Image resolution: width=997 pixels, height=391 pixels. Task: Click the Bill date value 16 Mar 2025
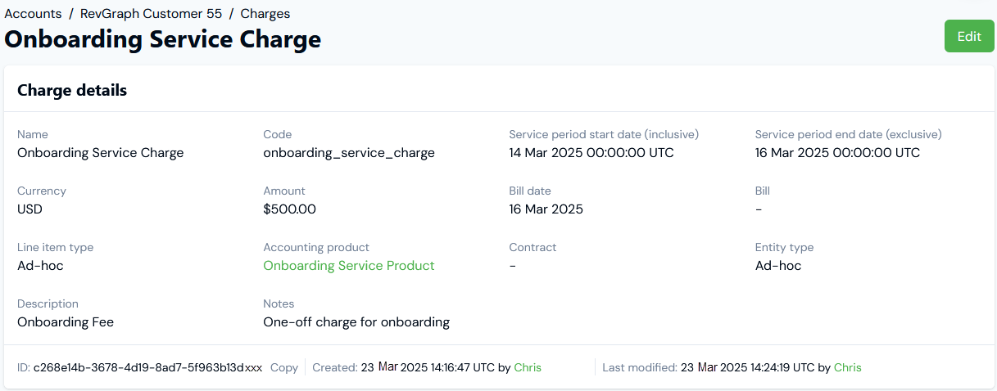pyautogui.click(x=546, y=209)
